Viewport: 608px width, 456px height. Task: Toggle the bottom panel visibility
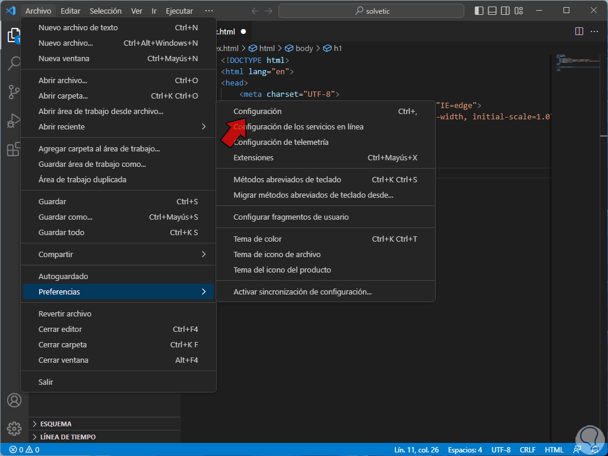[493, 11]
